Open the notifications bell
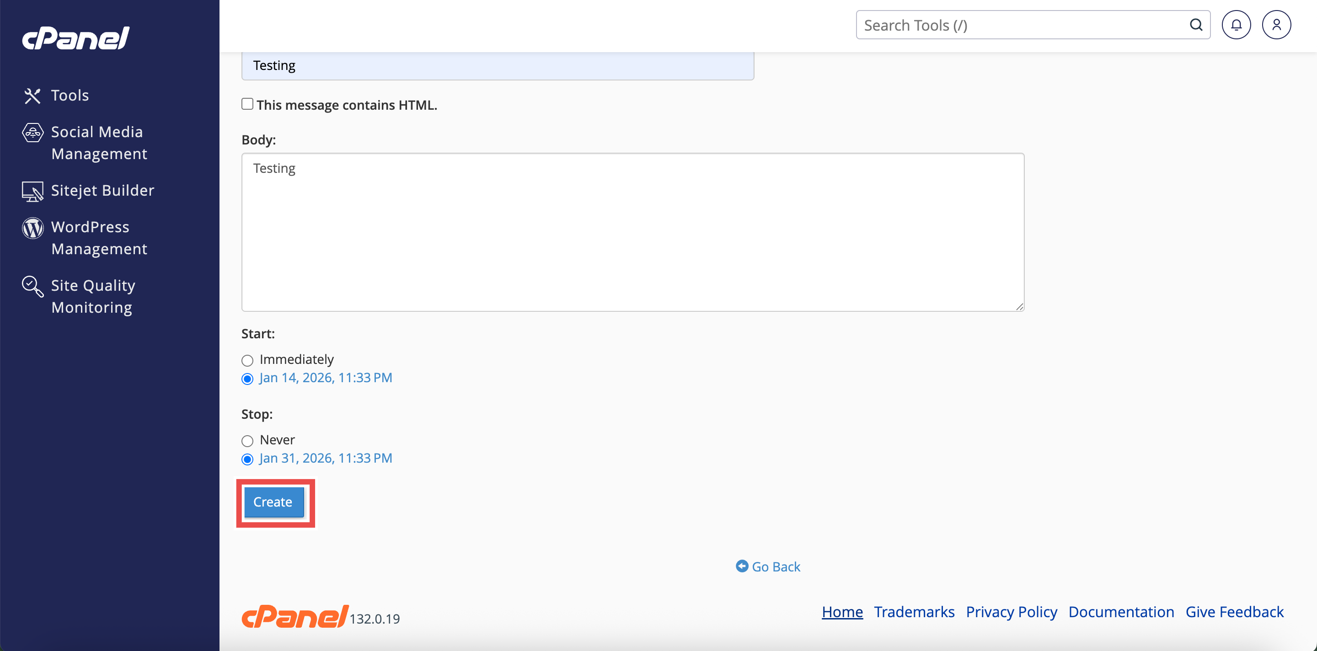 (x=1236, y=25)
